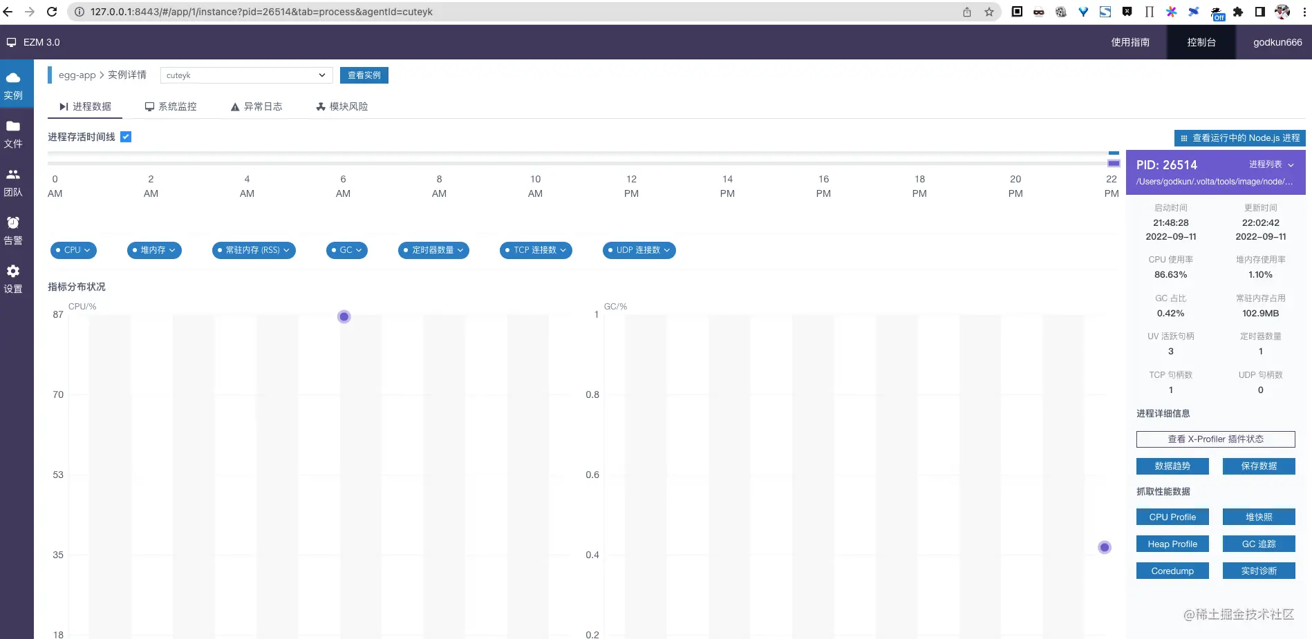Open the 进程列表 process list dropdown
Image resolution: width=1312 pixels, height=639 pixels.
[x=1271, y=164]
